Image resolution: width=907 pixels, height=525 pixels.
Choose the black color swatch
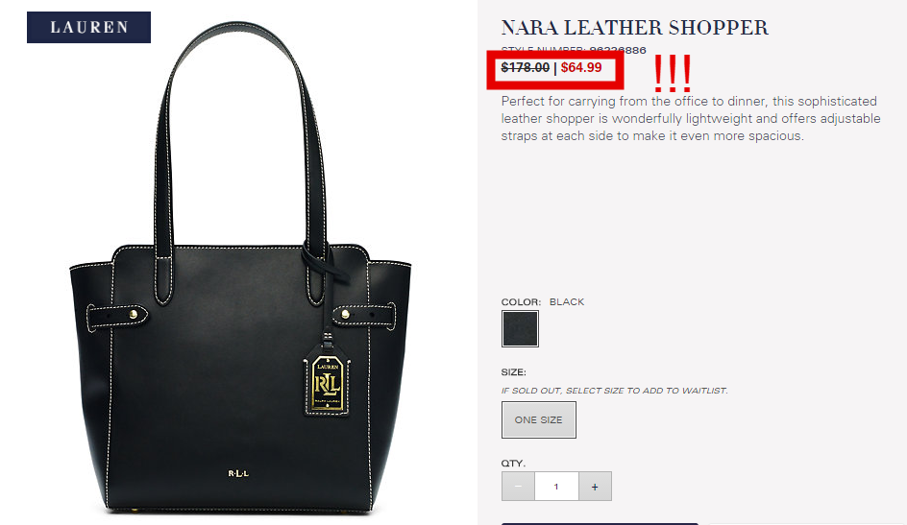pos(520,328)
